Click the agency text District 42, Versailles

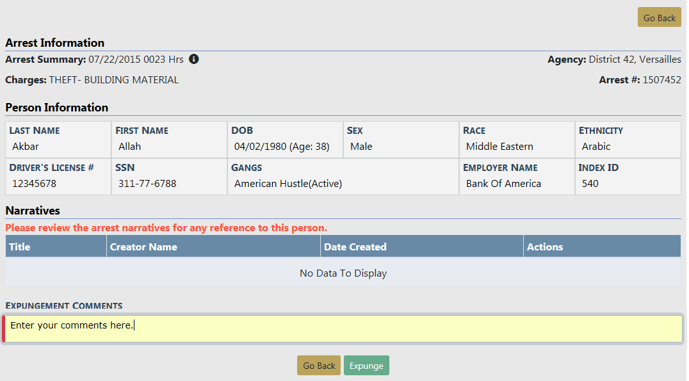coord(635,60)
